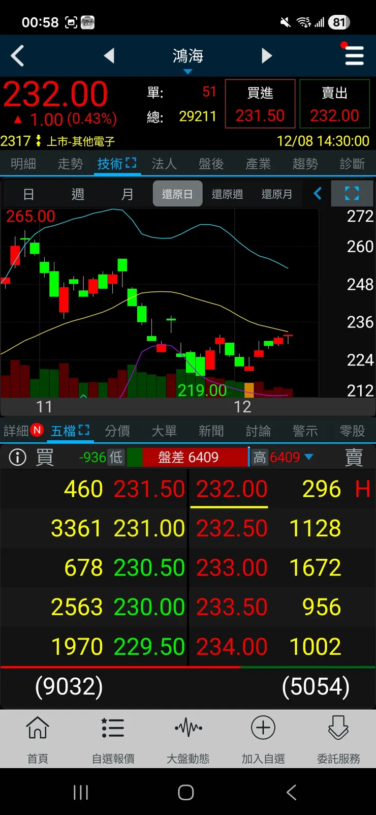Tap the large price 232.00
The width and height of the screenshot is (376, 815).
56,95
